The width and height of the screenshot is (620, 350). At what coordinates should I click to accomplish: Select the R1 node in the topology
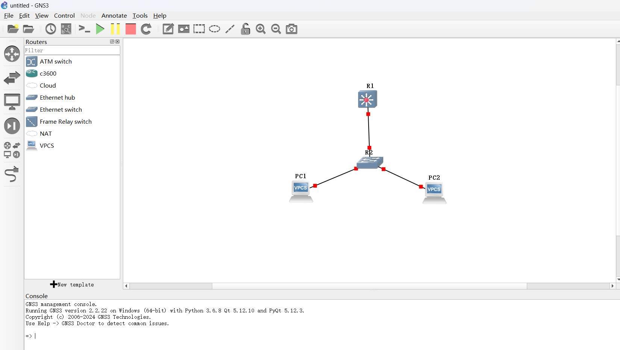tap(367, 100)
